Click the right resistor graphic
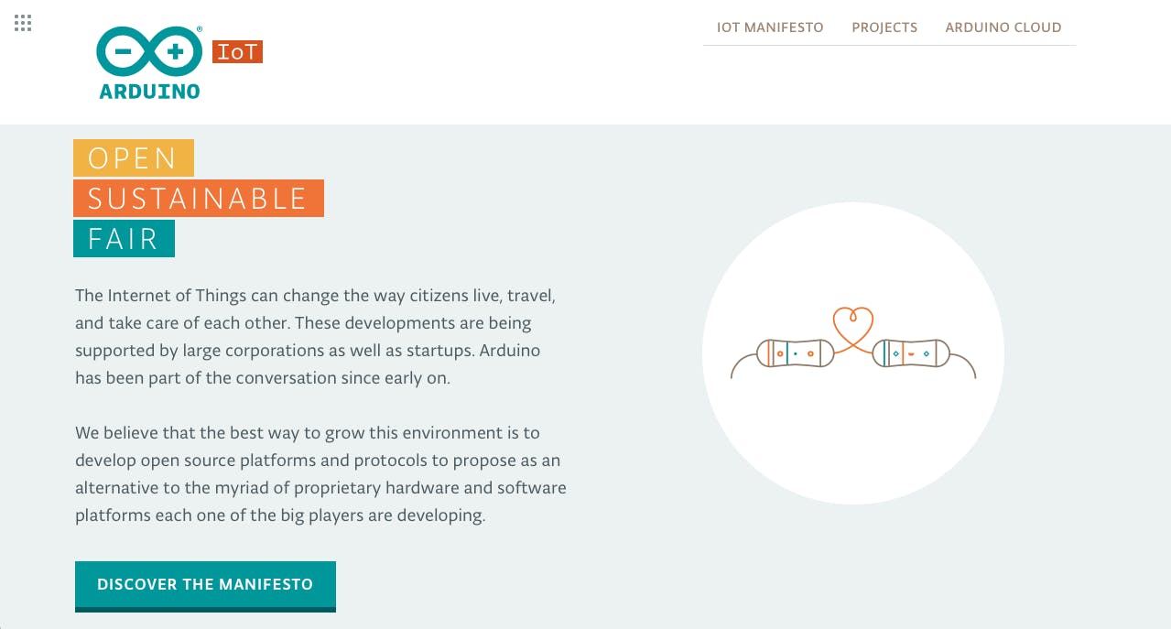Viewport: 1171px width, 629px height. tap(911, 352)
